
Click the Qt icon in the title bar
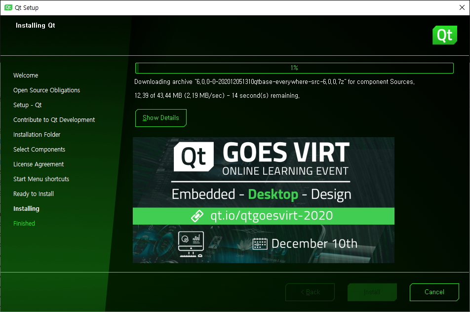8,7
